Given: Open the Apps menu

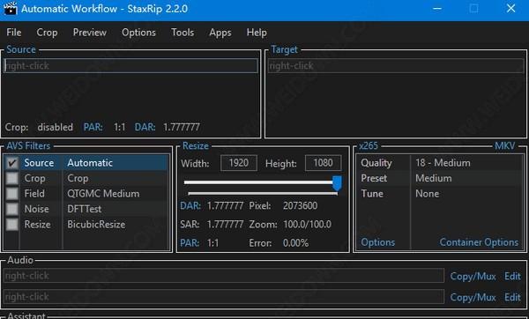Looking at the screenshot, I should [x=220, y=33].
